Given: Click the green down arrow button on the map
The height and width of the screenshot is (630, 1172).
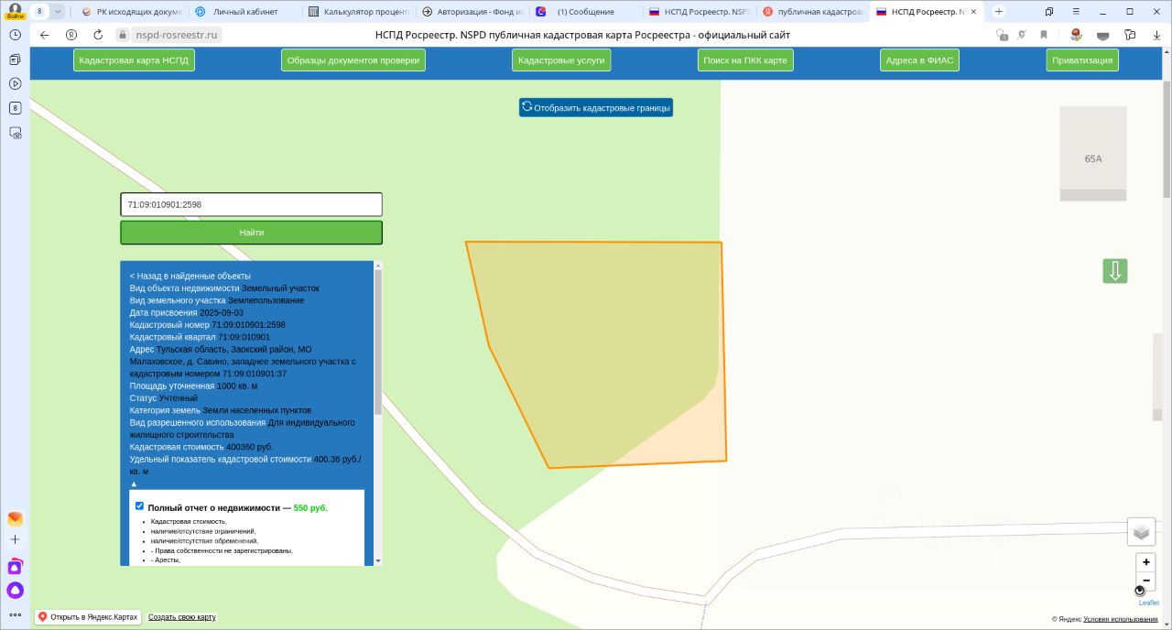Looking at the screenshot, I should (x=1115, y=271).
